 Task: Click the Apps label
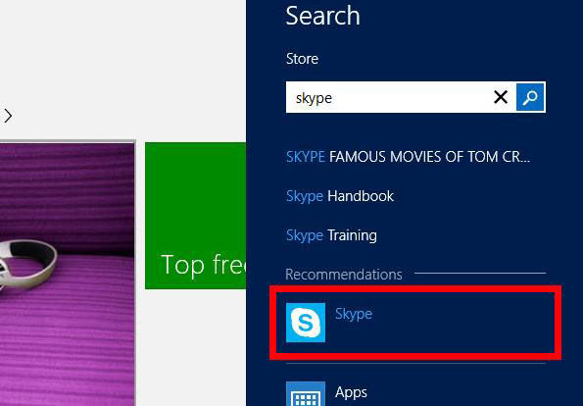click(x=351, y=392)
